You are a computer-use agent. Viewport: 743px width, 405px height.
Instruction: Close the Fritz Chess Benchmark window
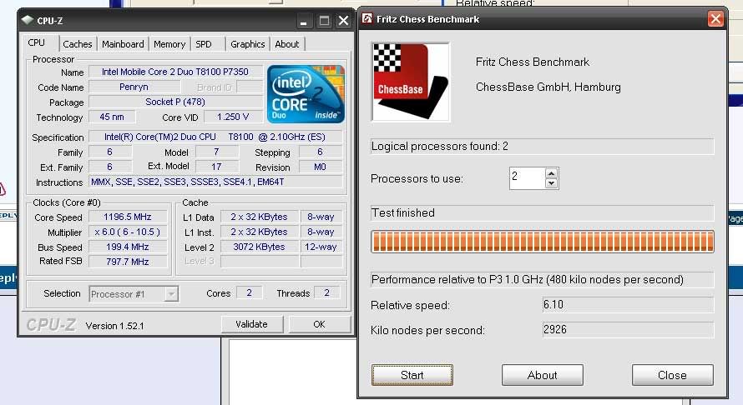[715, 19]
